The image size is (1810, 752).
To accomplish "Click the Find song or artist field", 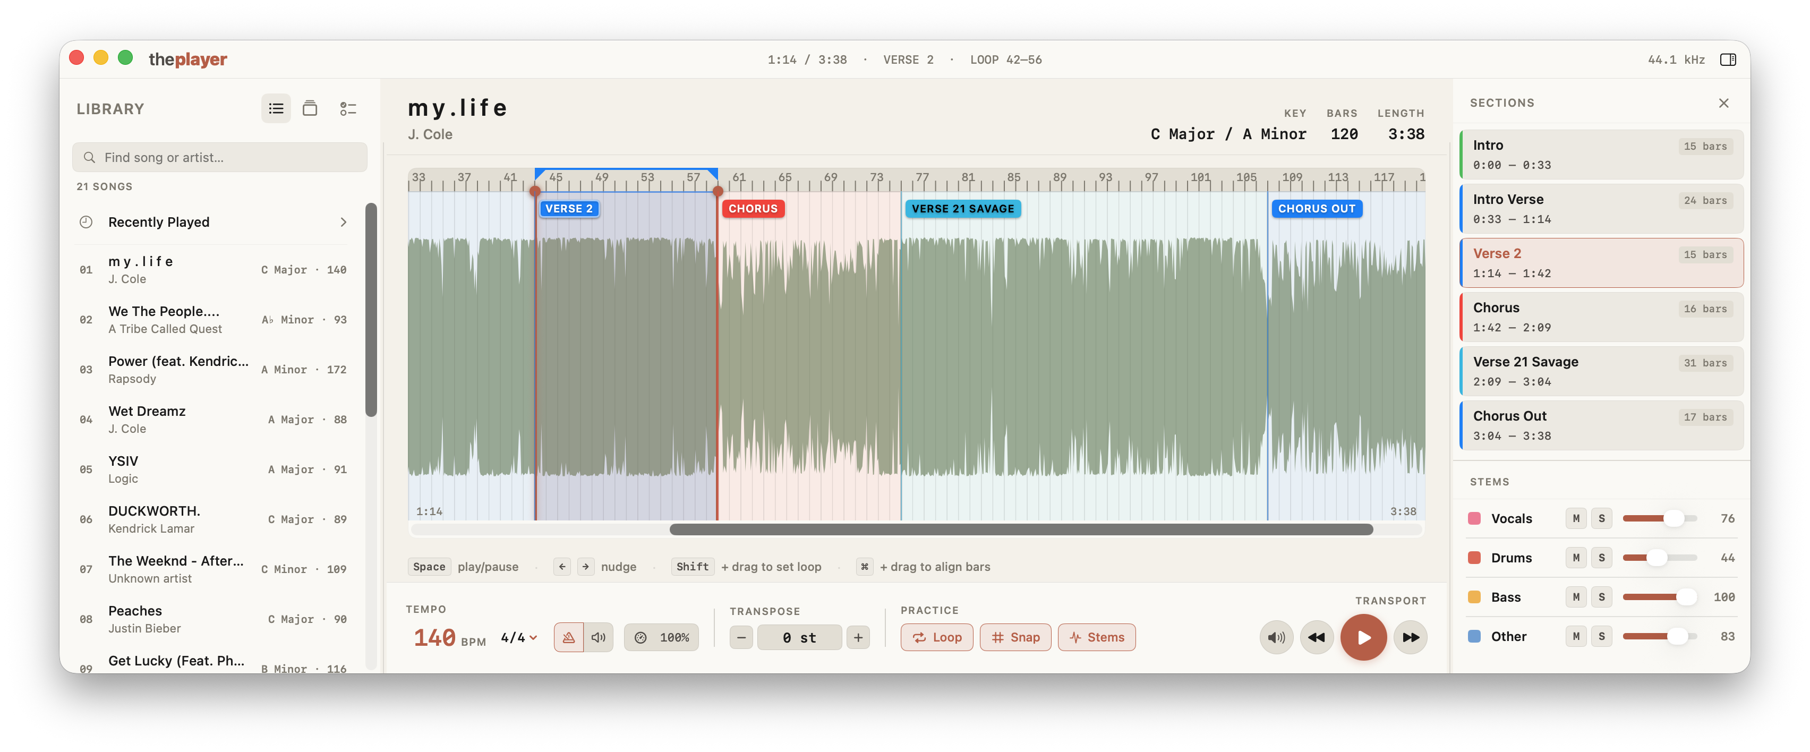I will [x=219, y=157].
